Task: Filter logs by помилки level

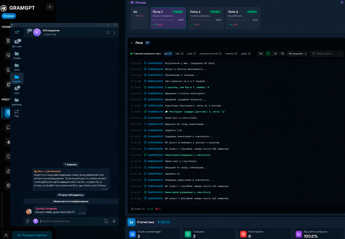Action: point(231,54)
